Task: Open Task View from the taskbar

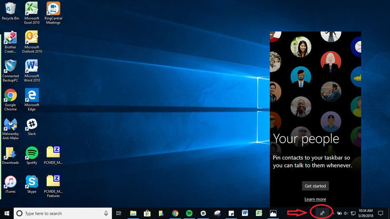Action: click(119, 213)
